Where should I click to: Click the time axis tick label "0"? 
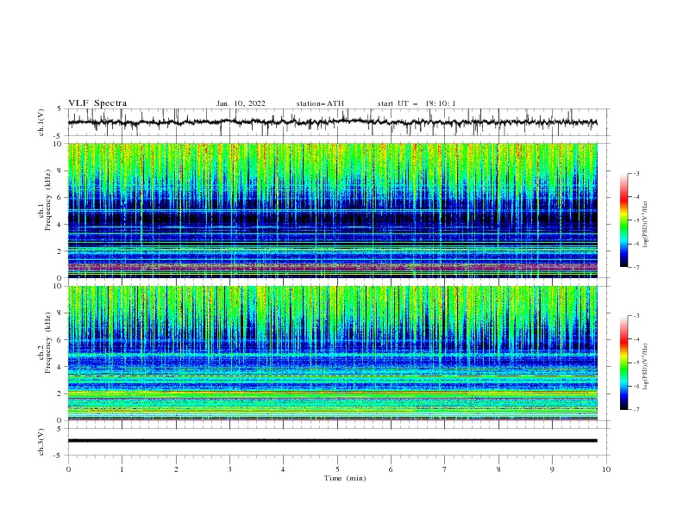pos(68,469)
